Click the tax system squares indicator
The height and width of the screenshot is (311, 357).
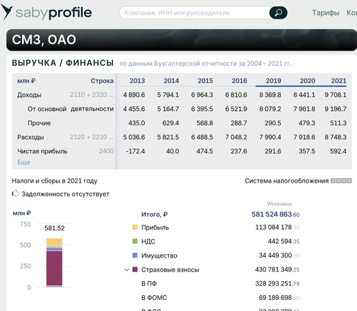[341, 180]
